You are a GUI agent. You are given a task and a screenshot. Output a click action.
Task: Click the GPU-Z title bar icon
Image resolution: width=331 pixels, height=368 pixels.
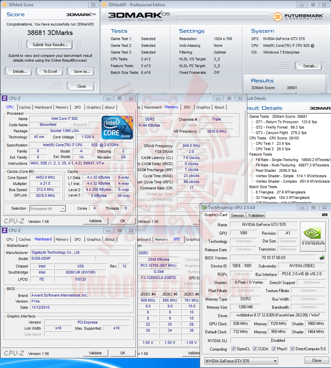pos(205,208)
